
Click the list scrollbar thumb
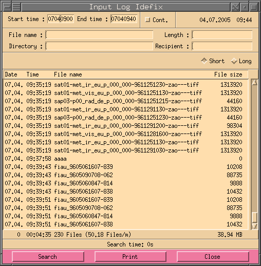255,217
